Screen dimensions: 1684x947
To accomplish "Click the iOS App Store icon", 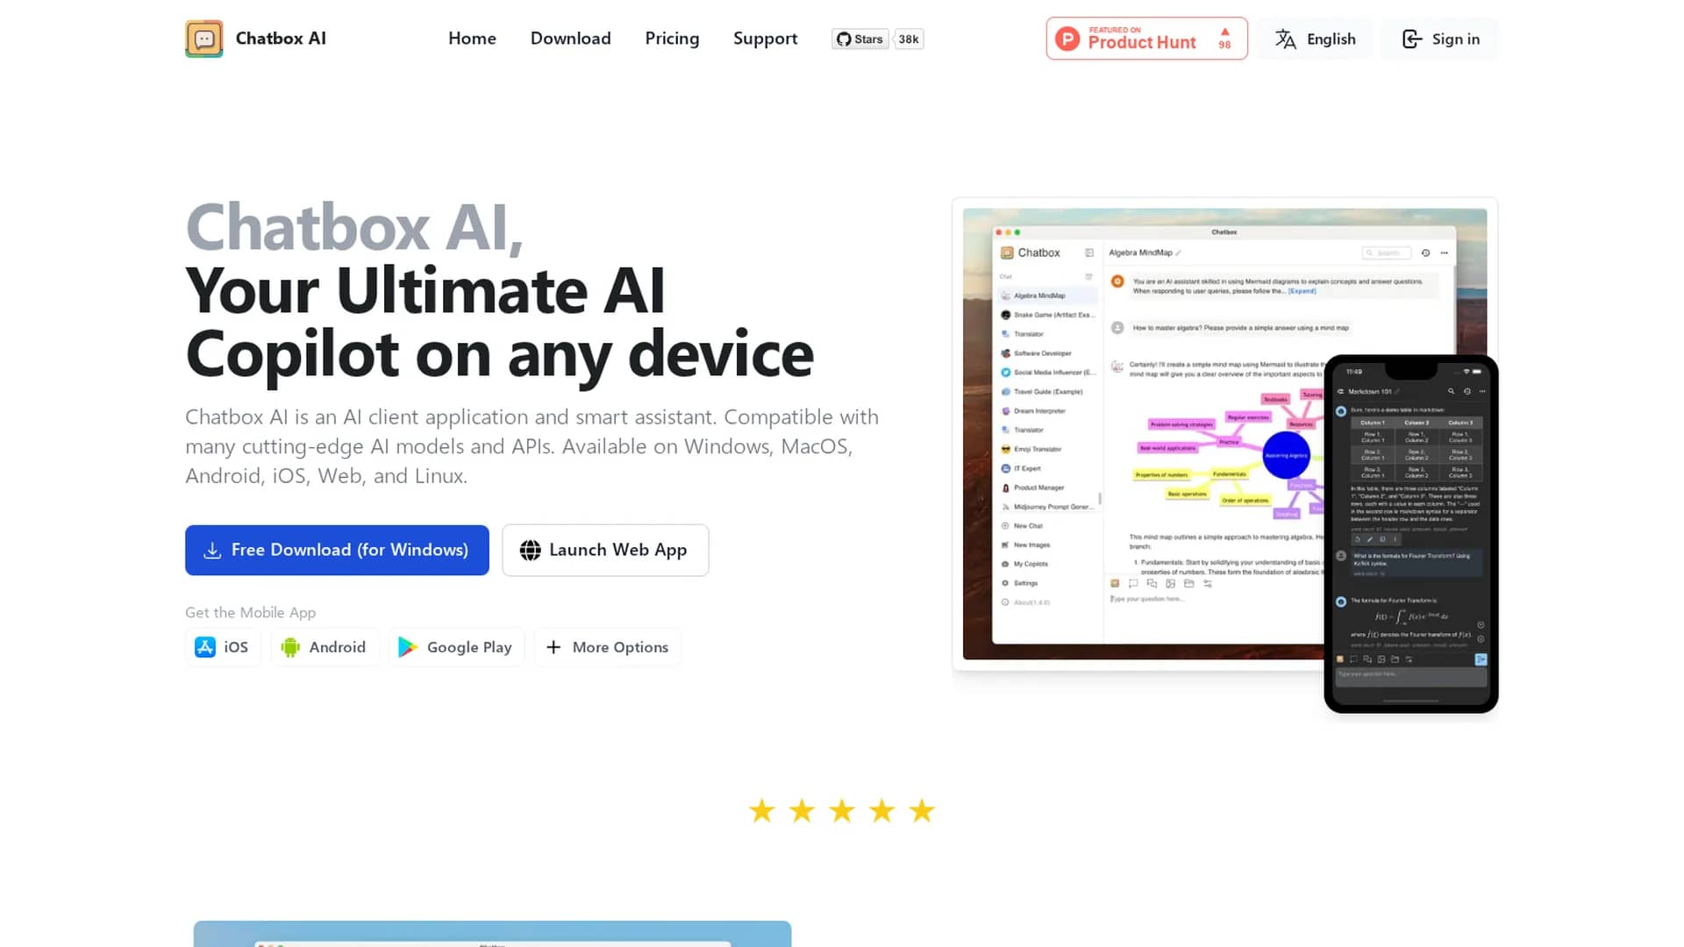I will point(205,647).
